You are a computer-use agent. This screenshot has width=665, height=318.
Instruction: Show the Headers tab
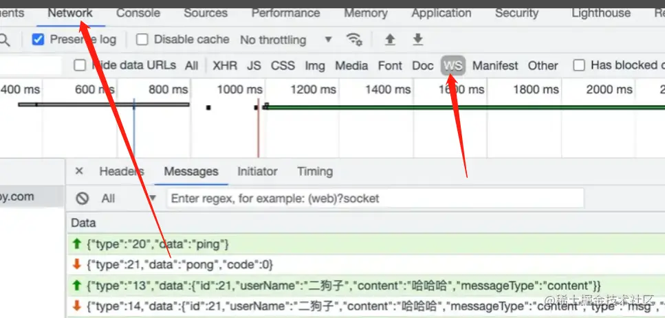pyautogui.click(x=122, y=172)
